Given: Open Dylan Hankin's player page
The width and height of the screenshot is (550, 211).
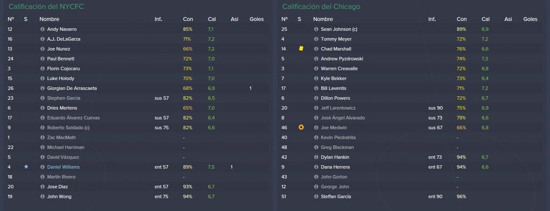Looking at the screenshot, I should click(x=335, y=157).
